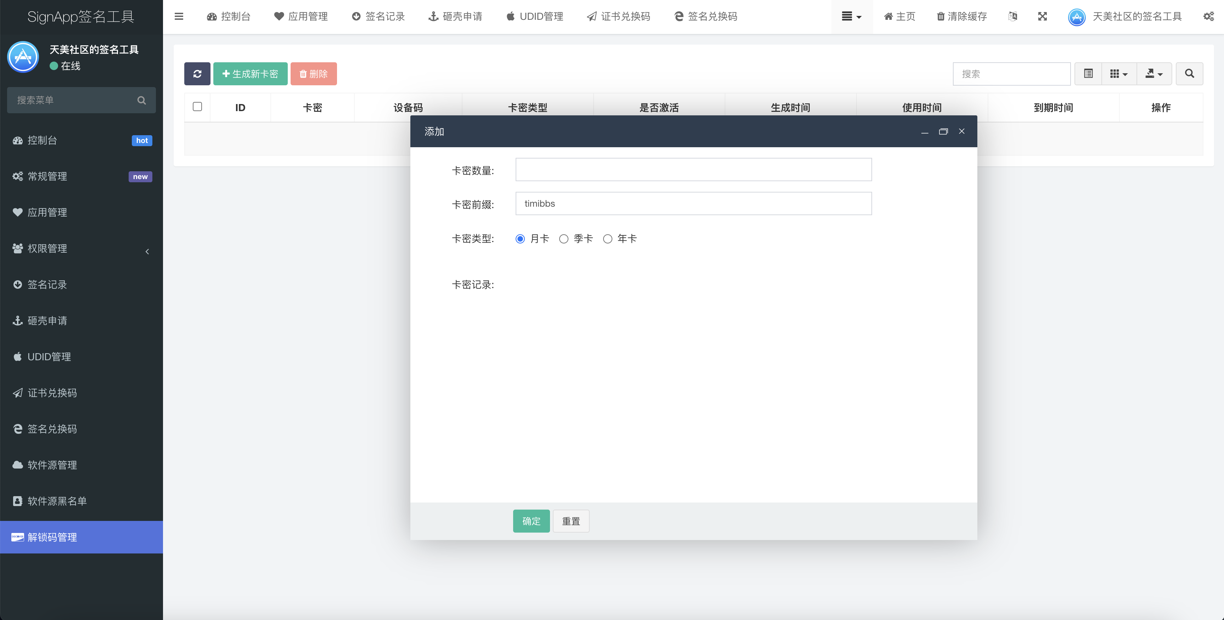
Task: Open the 砸壳申请 section from the sidebar
Action: click(47, 321)
